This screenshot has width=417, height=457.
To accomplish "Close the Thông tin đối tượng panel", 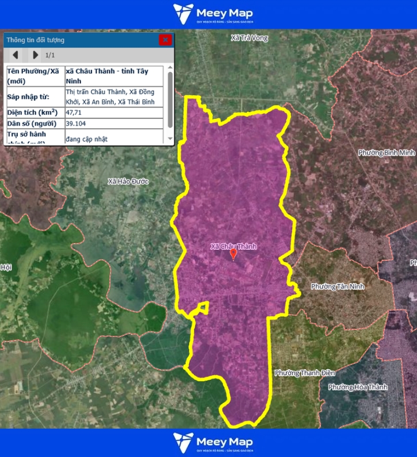I will tap(165, 40).
